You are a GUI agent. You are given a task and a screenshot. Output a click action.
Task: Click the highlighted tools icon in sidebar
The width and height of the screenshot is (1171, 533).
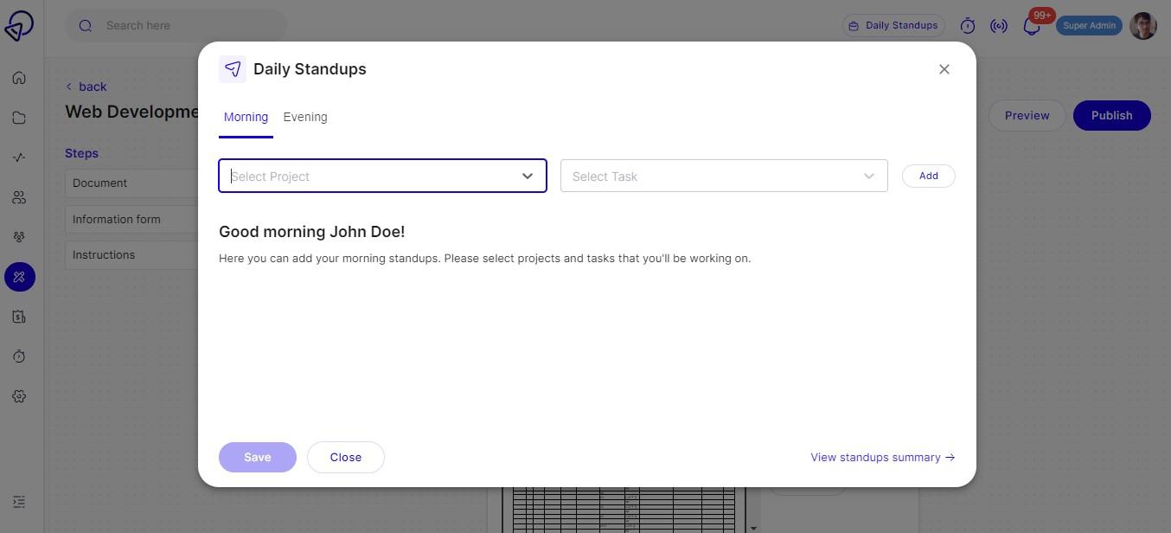pyautogui.click(x=18, y=277)
